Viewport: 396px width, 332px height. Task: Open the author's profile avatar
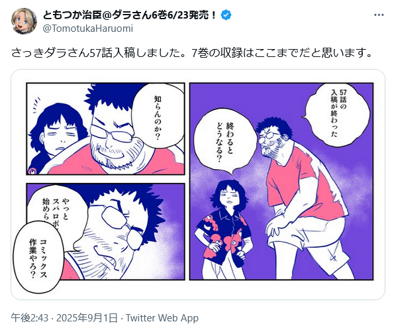(x=24, y=21)
